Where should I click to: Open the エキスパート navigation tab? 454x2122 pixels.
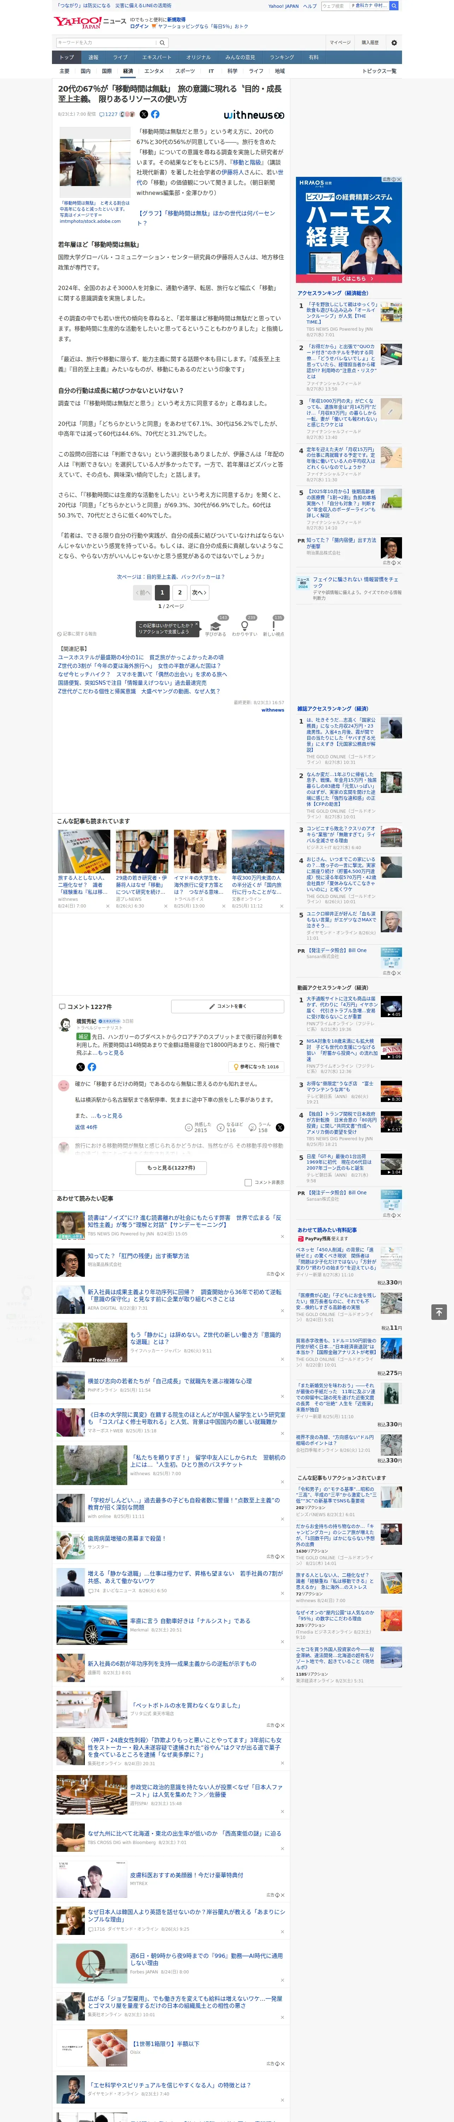pos(157,58)
